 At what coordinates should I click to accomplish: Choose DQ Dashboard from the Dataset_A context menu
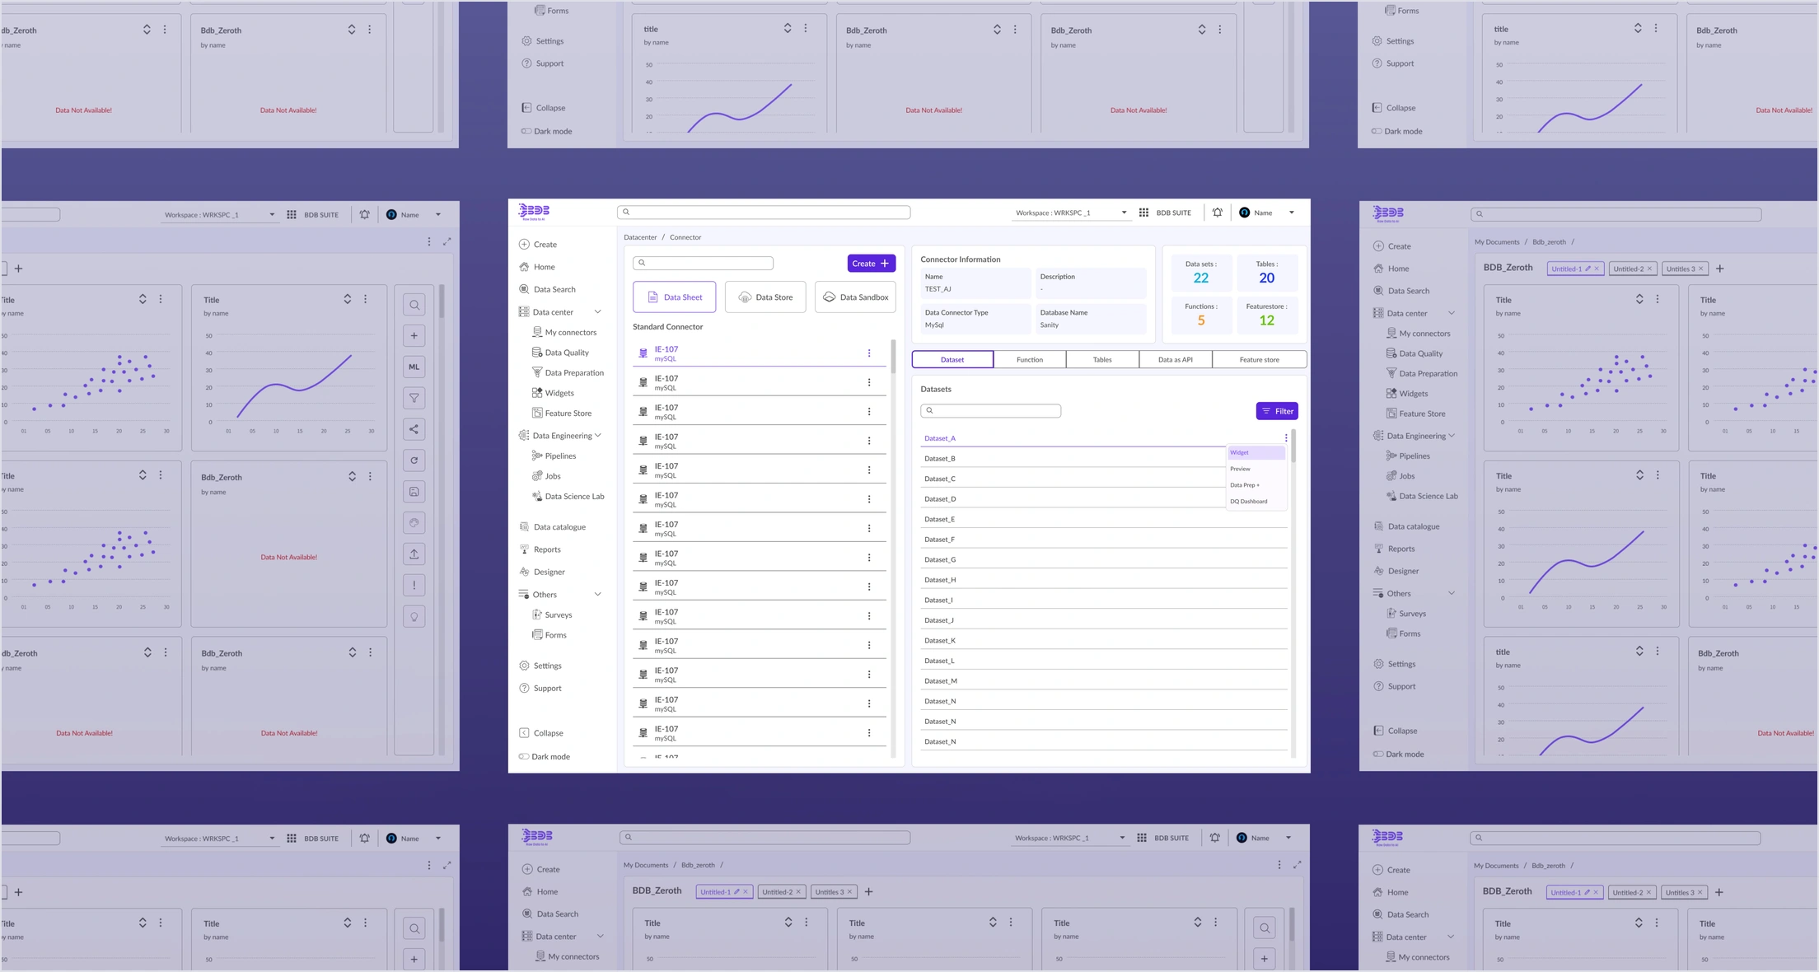pyautogui.click(x=1256, y=502)
